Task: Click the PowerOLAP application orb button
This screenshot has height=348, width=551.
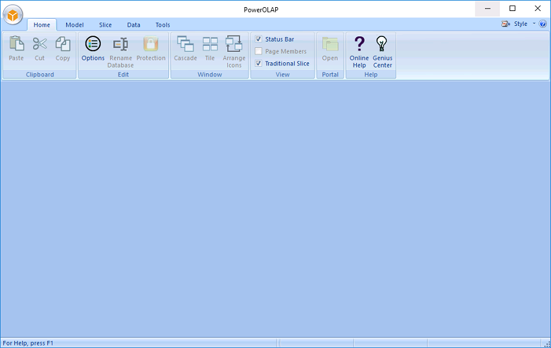Action: pyautogui.click(x=13, y=14)
